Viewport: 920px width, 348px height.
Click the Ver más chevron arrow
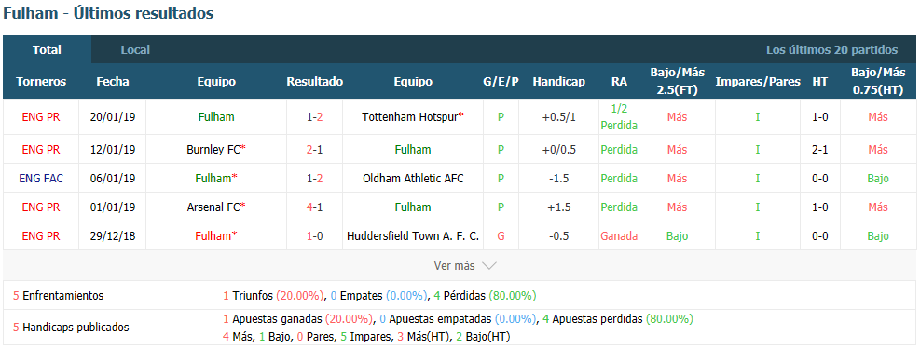tap(489, 266)
